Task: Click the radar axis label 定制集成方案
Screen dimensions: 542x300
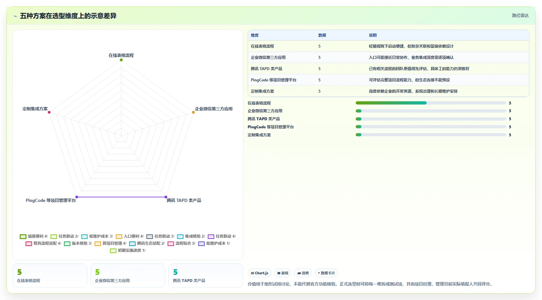Action: click(x=35, y=109)
